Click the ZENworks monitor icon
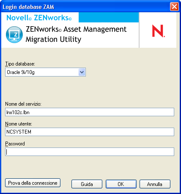This screenshot has width=181, height=194. click(x=14, y=35)
